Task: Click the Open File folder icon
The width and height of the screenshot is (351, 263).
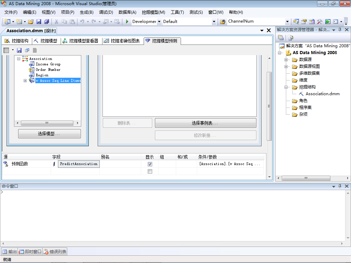Action: point(31,22)
